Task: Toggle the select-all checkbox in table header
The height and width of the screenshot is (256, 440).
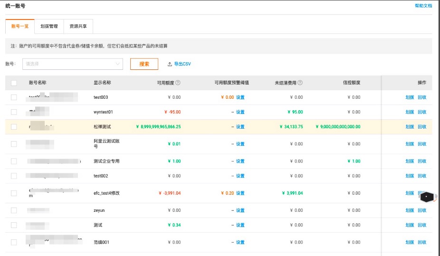Action: pos(14,83)
